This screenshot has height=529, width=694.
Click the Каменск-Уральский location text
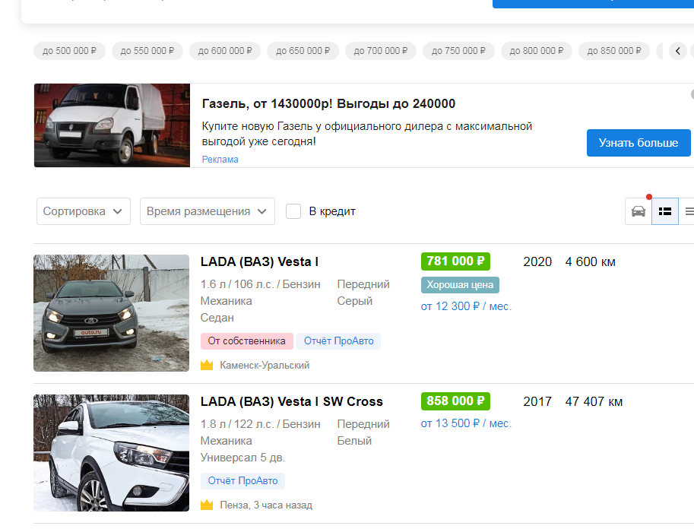tap(265, 366)
